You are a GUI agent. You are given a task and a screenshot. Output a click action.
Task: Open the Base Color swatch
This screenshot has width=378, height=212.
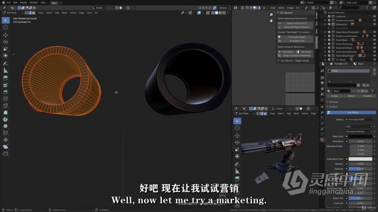pos(361,137)
